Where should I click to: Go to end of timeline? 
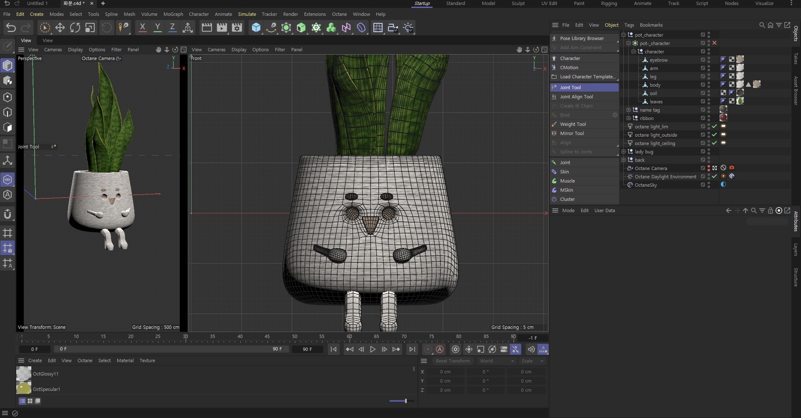coord(412,349)
